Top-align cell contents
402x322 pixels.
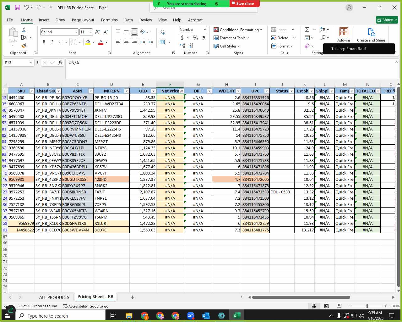(x=118, y=32)
